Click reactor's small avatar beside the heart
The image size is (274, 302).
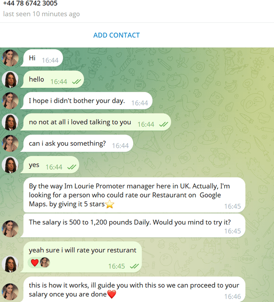coord(45,263)
